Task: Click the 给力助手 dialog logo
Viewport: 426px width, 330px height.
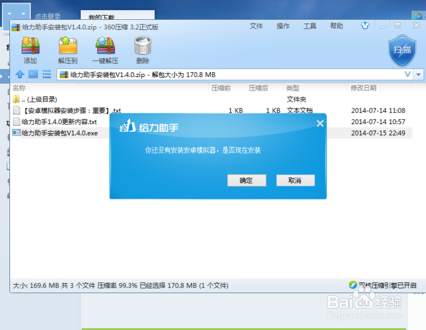Action: point(127,125)
